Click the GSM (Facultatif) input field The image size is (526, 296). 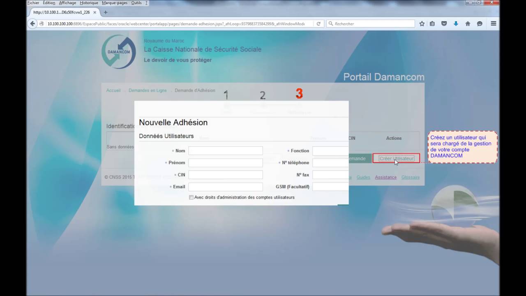point(330,187)
